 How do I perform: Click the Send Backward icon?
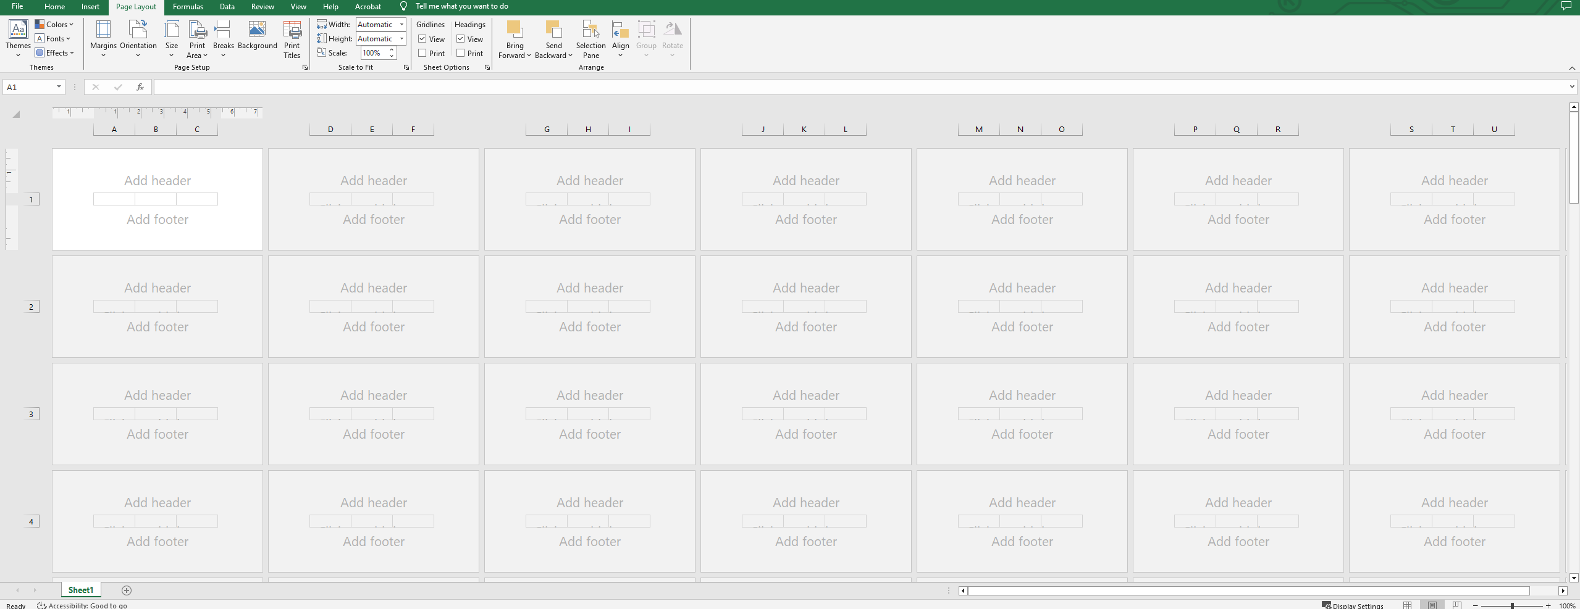point(553,29)
